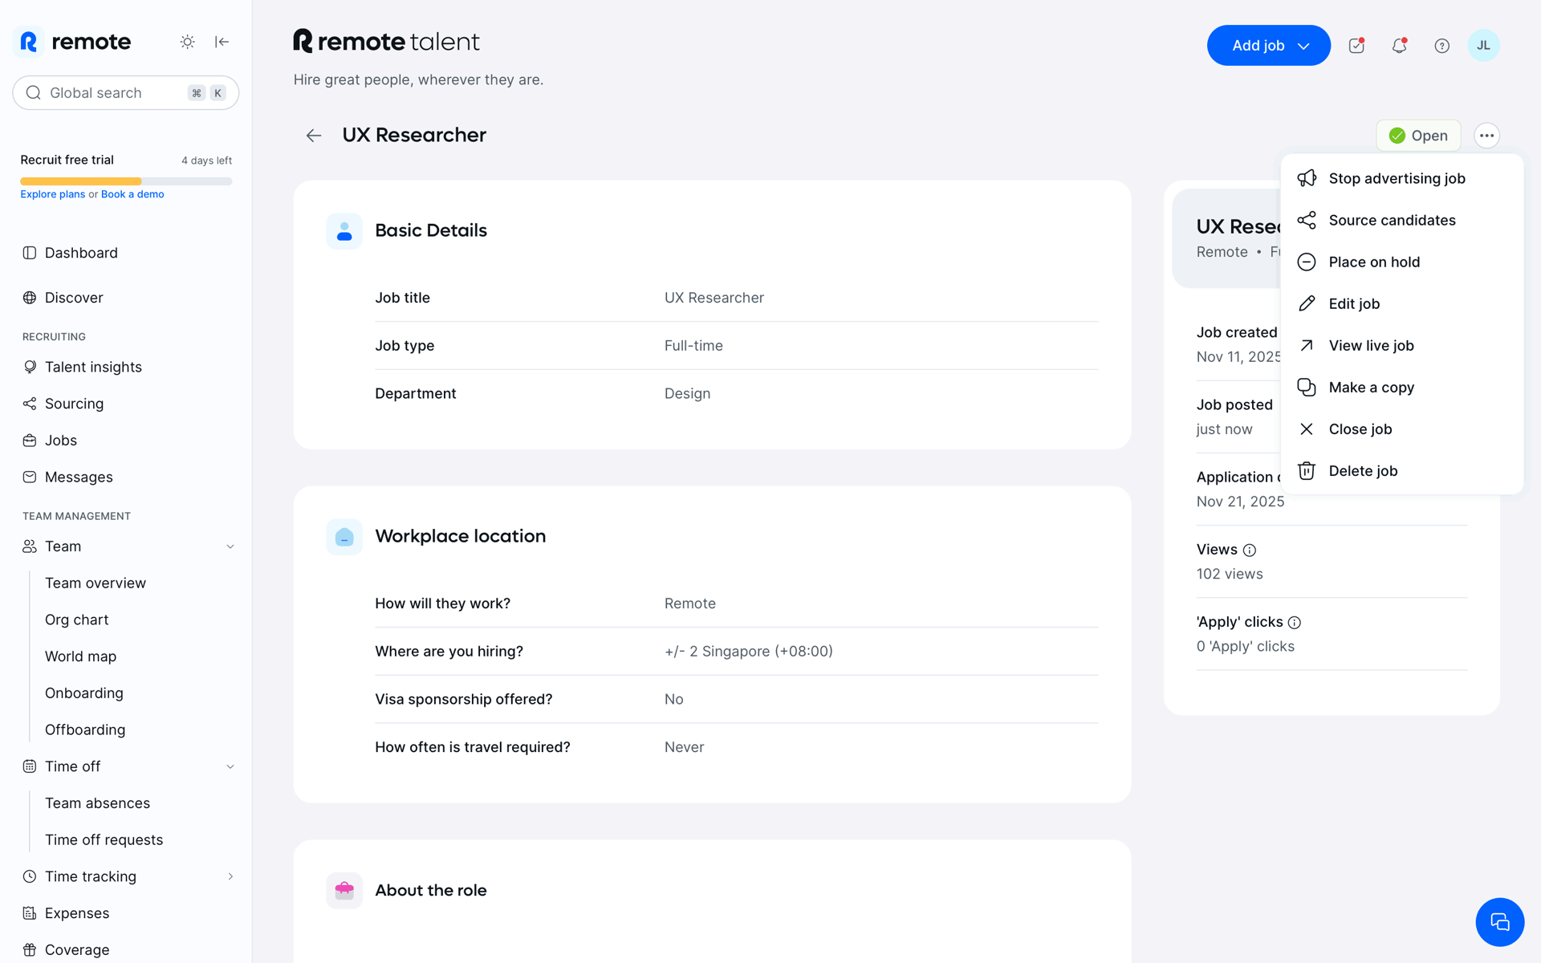Close the three-dots more actions menu

point(1487,136)
